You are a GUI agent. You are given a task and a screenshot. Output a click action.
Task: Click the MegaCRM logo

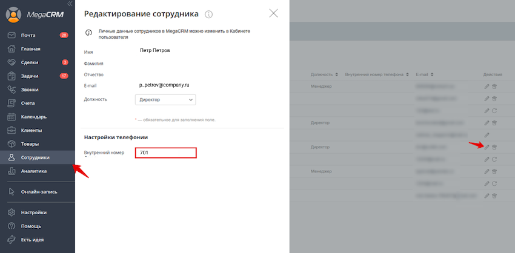(35, 15)
